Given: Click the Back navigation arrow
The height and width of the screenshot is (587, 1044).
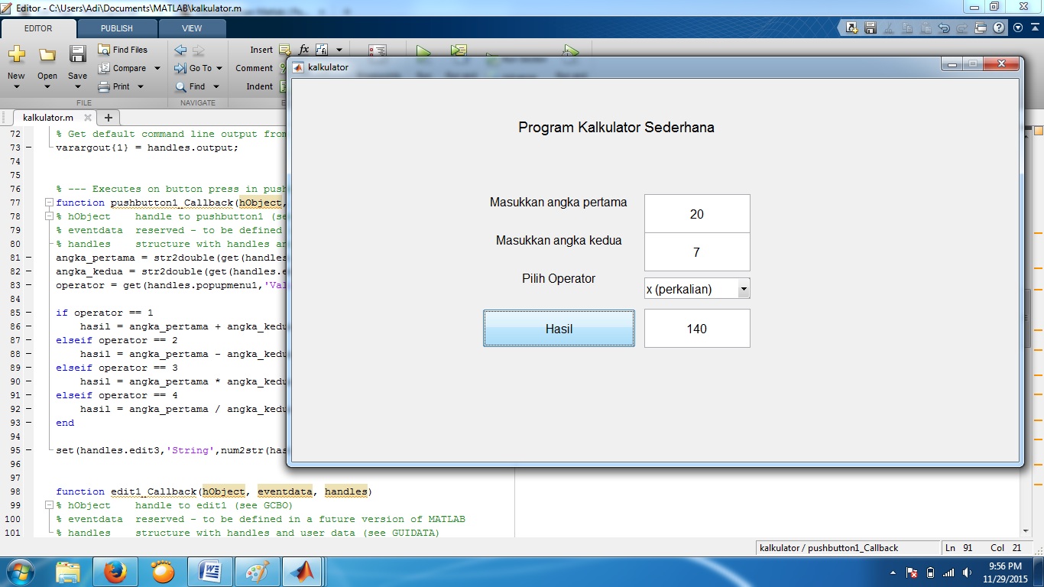Looking at the screenshot, I should pyautogui.click(x=180, y=50).
